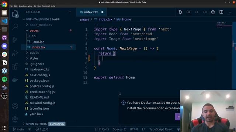Open the Files app in the dock
236x132 pixels.
(4, 13)
